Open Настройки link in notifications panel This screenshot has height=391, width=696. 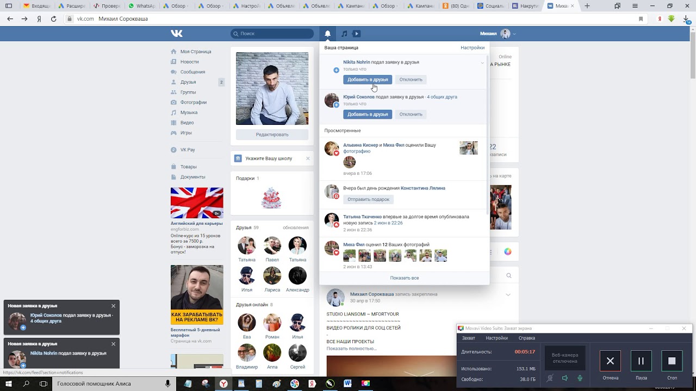point(473,48)
